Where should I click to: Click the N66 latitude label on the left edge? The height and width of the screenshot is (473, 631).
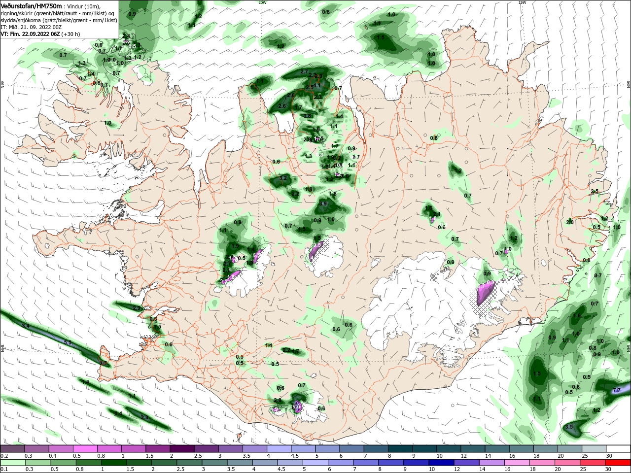[x=2, y=85]
